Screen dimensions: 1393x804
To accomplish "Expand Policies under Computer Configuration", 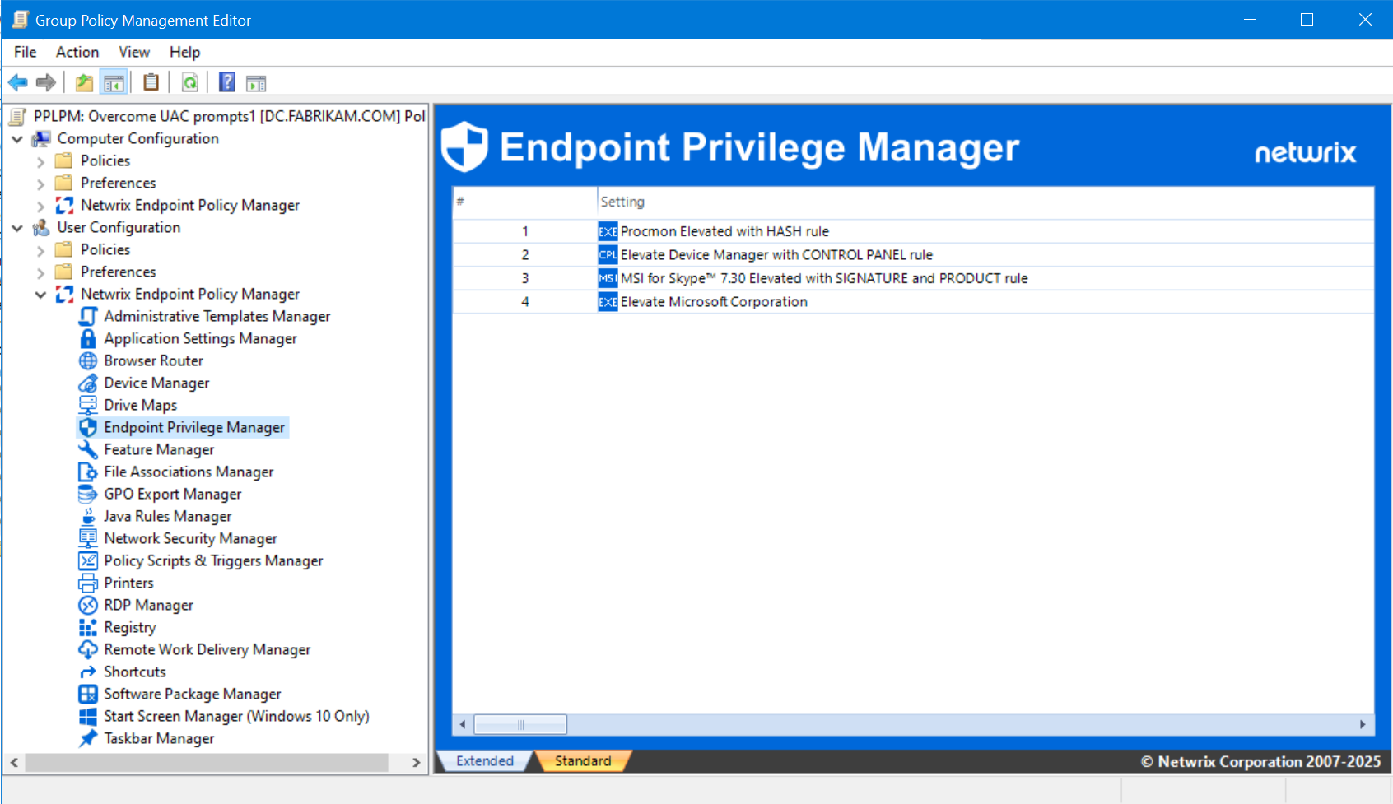I will (40, 161).
